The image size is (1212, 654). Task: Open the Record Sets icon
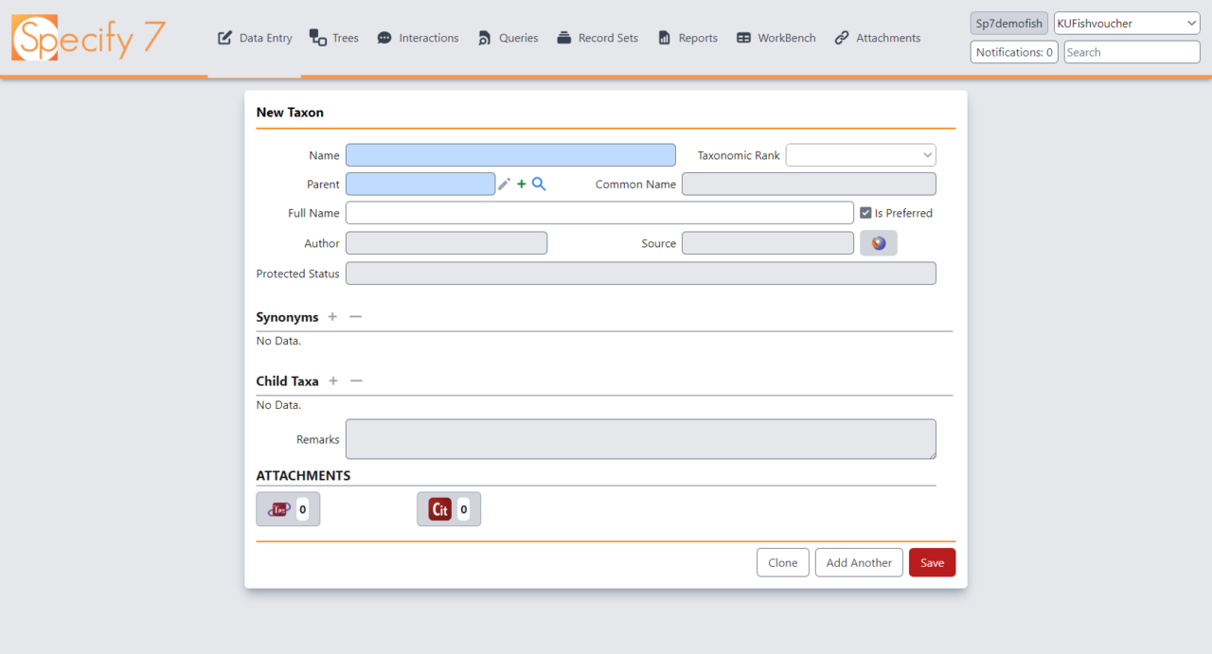pos(597,38)
